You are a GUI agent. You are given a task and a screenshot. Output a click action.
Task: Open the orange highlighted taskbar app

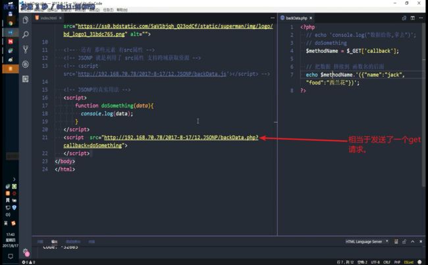tap(11, 69)
